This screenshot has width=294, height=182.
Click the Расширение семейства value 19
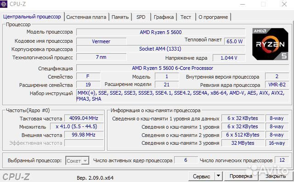pos(88,85)
